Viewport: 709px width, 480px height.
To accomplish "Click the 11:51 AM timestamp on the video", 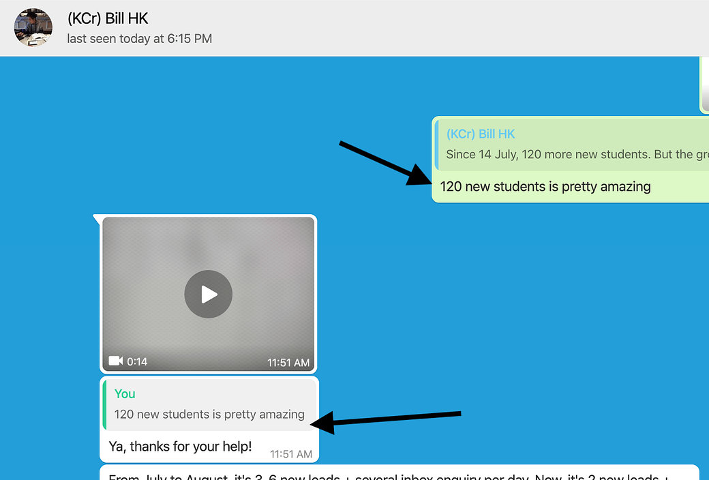I will (x=288, y=362).
